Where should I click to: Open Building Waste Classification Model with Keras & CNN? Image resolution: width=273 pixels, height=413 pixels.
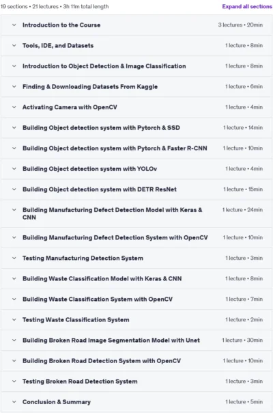(x=136, y=279)
